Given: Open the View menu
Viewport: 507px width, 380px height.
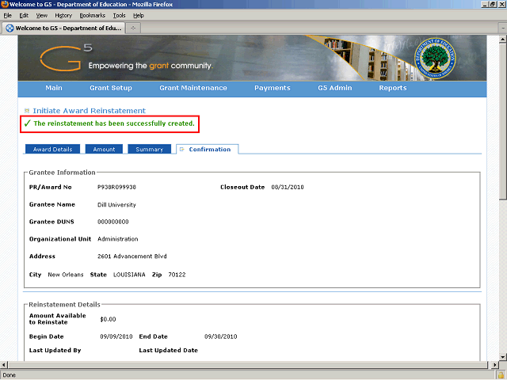Looking at the screenshot, I should pyautogui.click(x=41, y=15).
